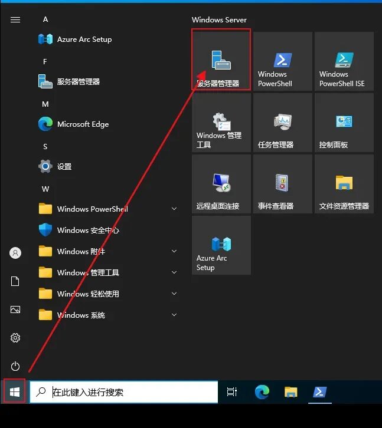Image resolution: width=382 pixels, height=428 pixels.
Task: Open 设置 from the app list
Action: (107, 166)
